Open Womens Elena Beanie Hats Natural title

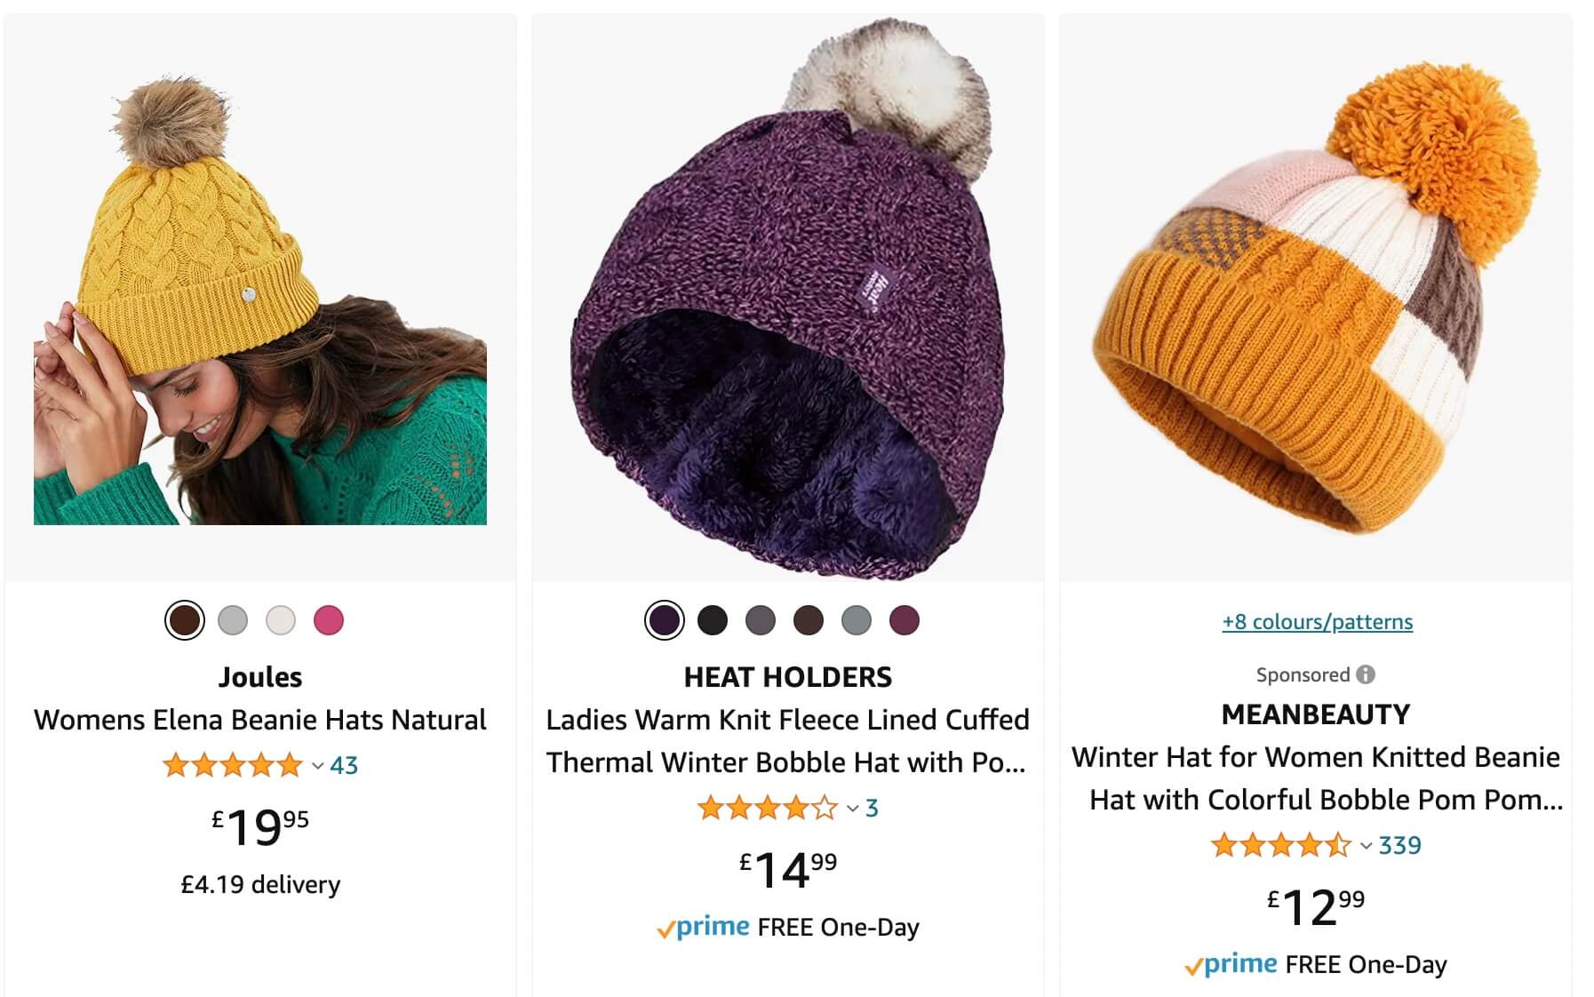click(x=260, y=720)
